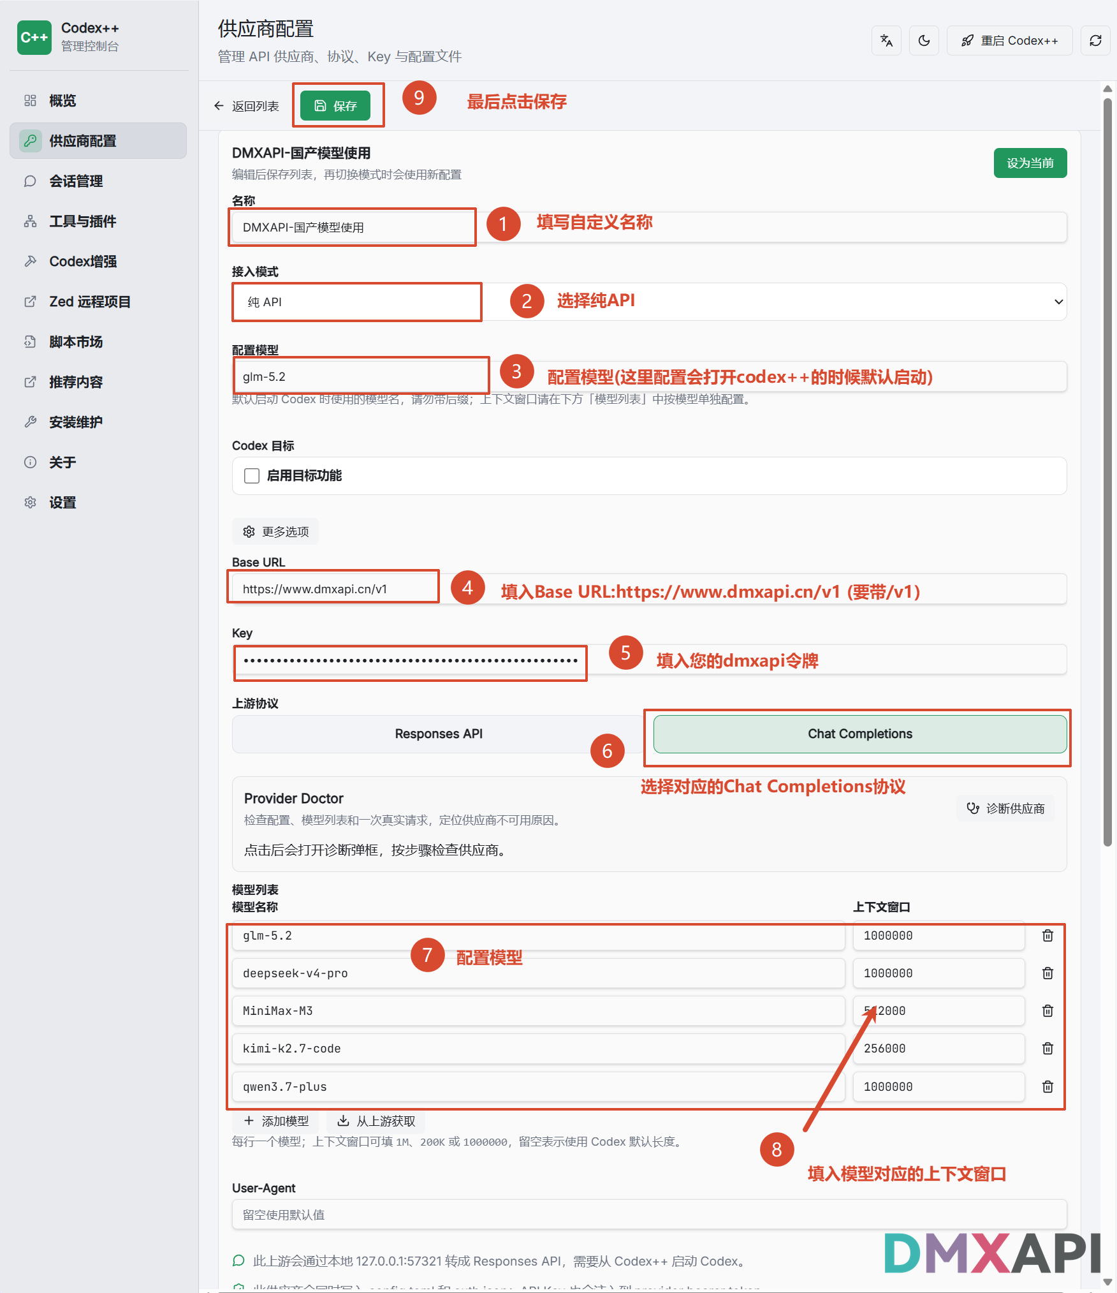
Task: Click the green 保存 button
Action: pos(335,106)
